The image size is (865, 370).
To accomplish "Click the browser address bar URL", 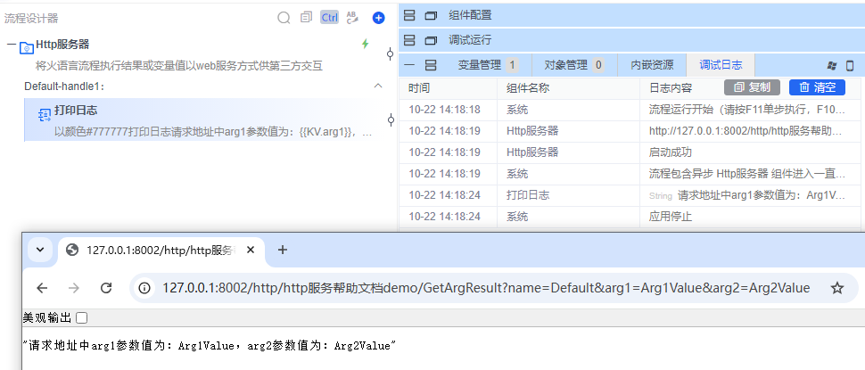I will coord(486,288).
